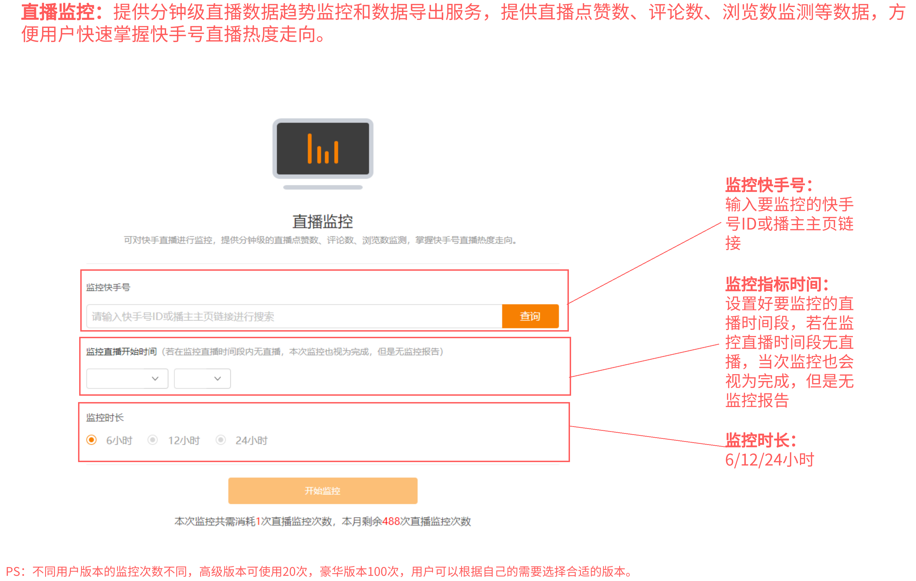Screen dimensions: 916x581
Task: Click the 开始监控 start button
Action: click(322, 491)
